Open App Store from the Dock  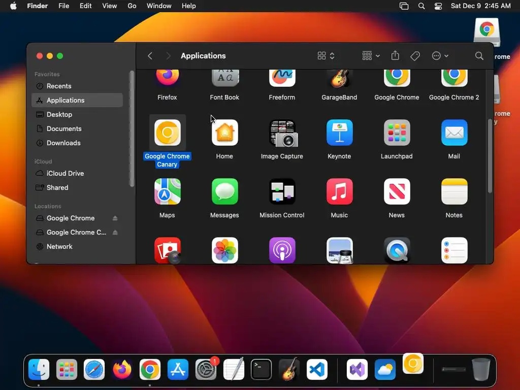coord(178,369)
